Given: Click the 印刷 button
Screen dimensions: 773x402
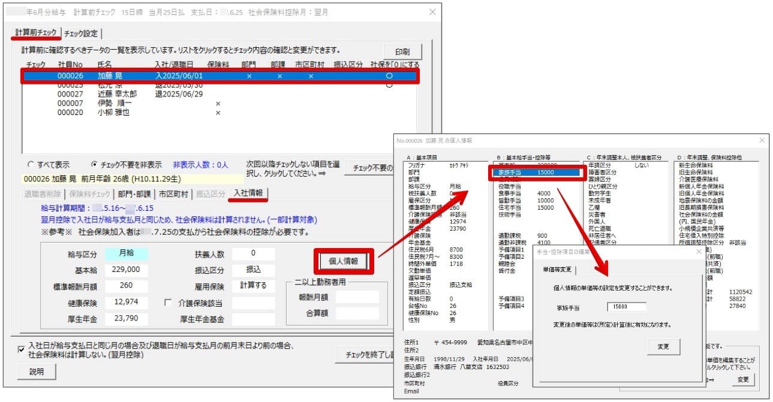Looking at the screenshot, I should click(402, 51).
